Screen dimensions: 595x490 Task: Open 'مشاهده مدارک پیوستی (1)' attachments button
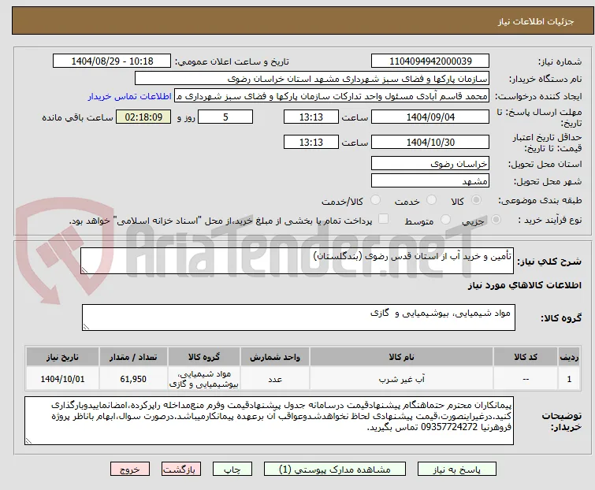(x=334, y=470)
